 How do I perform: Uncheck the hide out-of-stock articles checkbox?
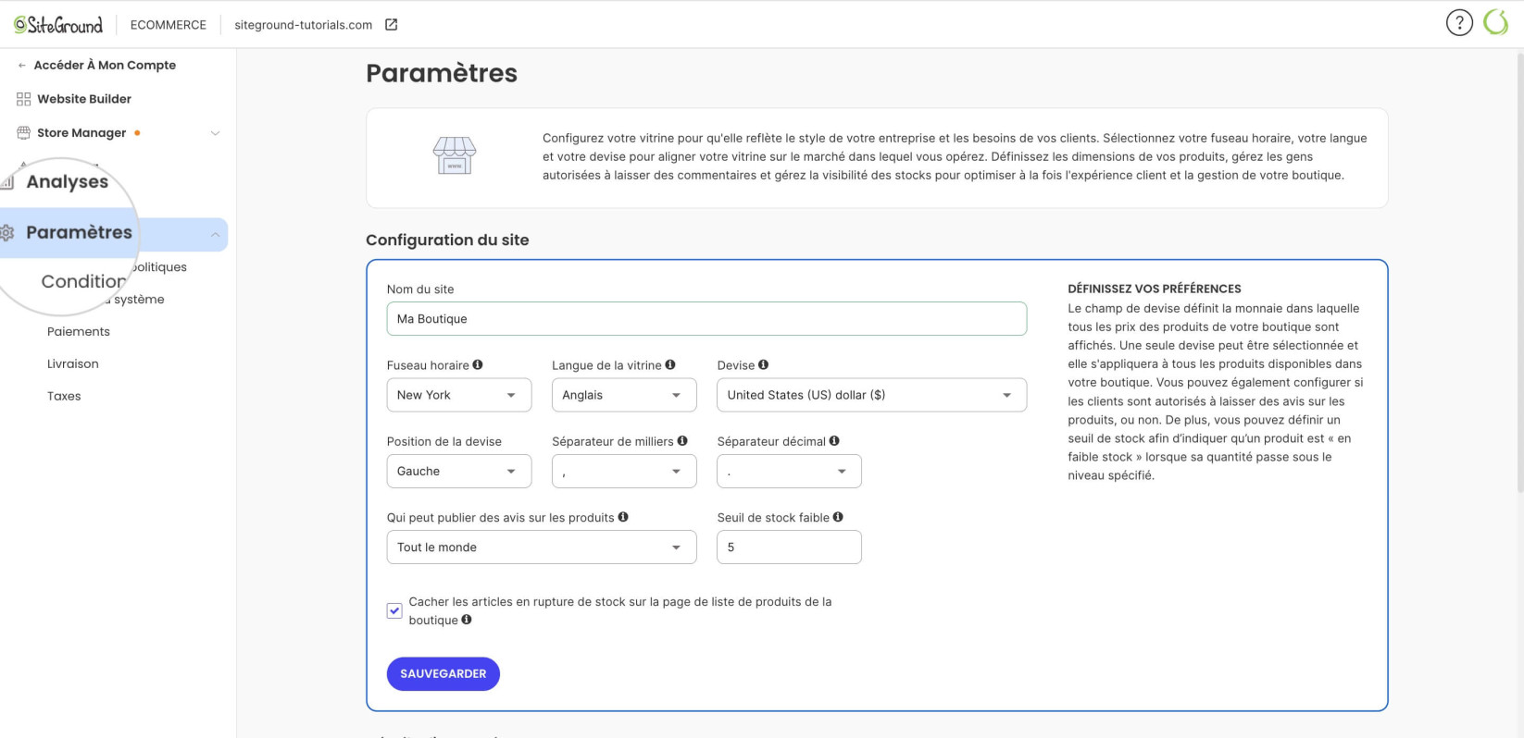tap(394, 610)
